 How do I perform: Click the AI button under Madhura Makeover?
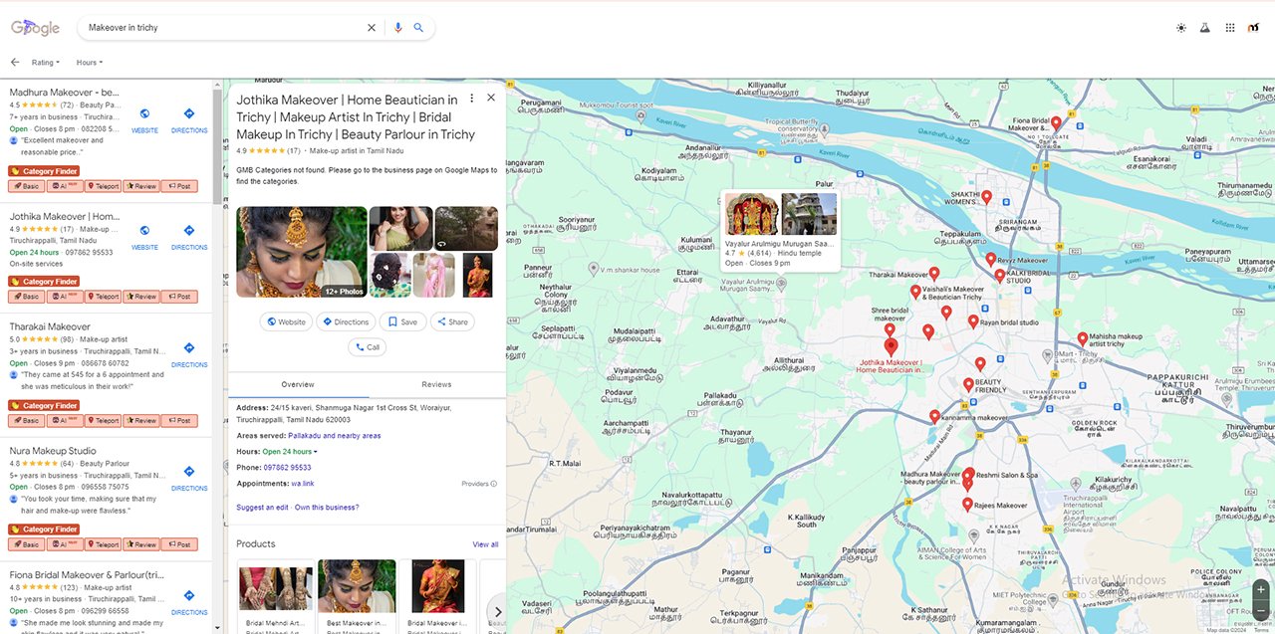coord(64,186)
